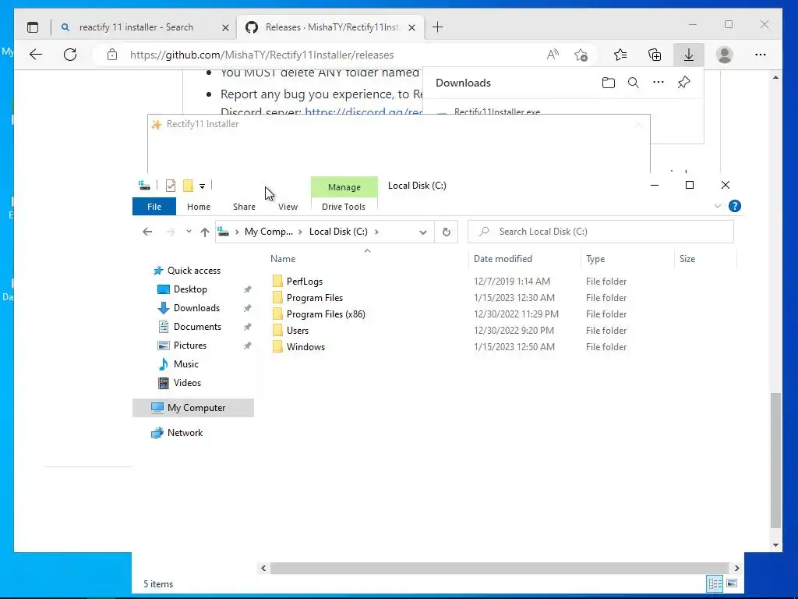The height and width of the screenshot is (599, 798).
Task: Open the Edge profile avatar
Action: click(724, 55)
